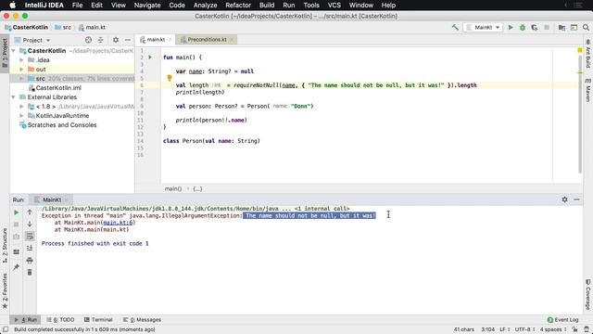The image size is (593, 334).
Task: Expand the out folder
Action: click(21, 70)
